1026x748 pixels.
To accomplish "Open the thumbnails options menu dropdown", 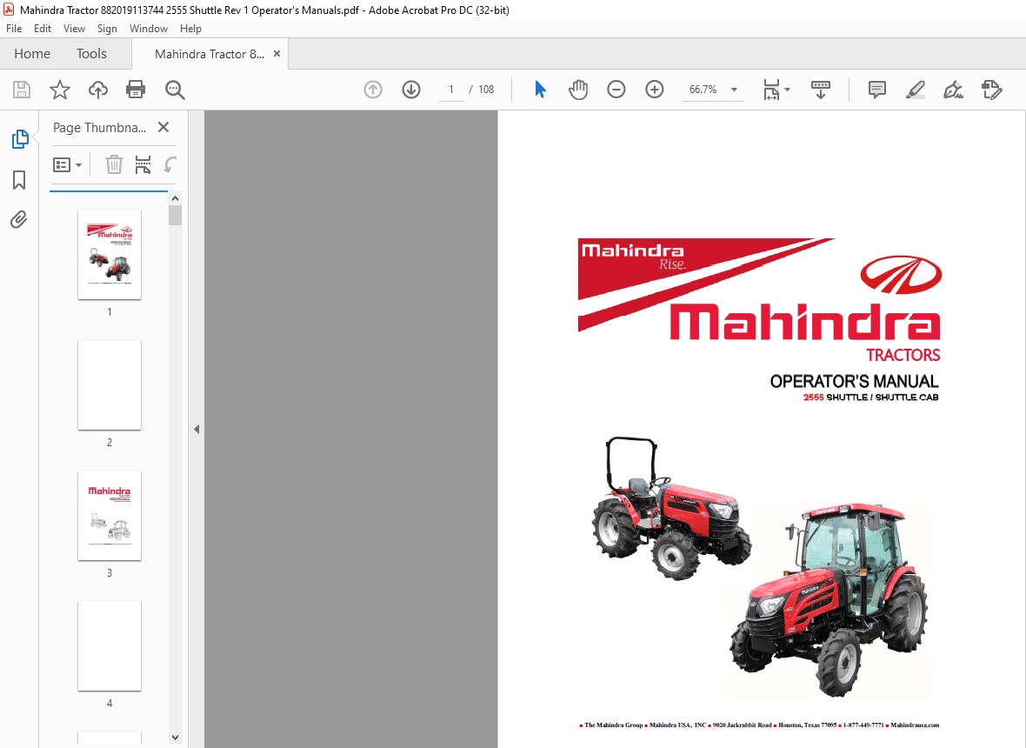I will pos(68,165).
